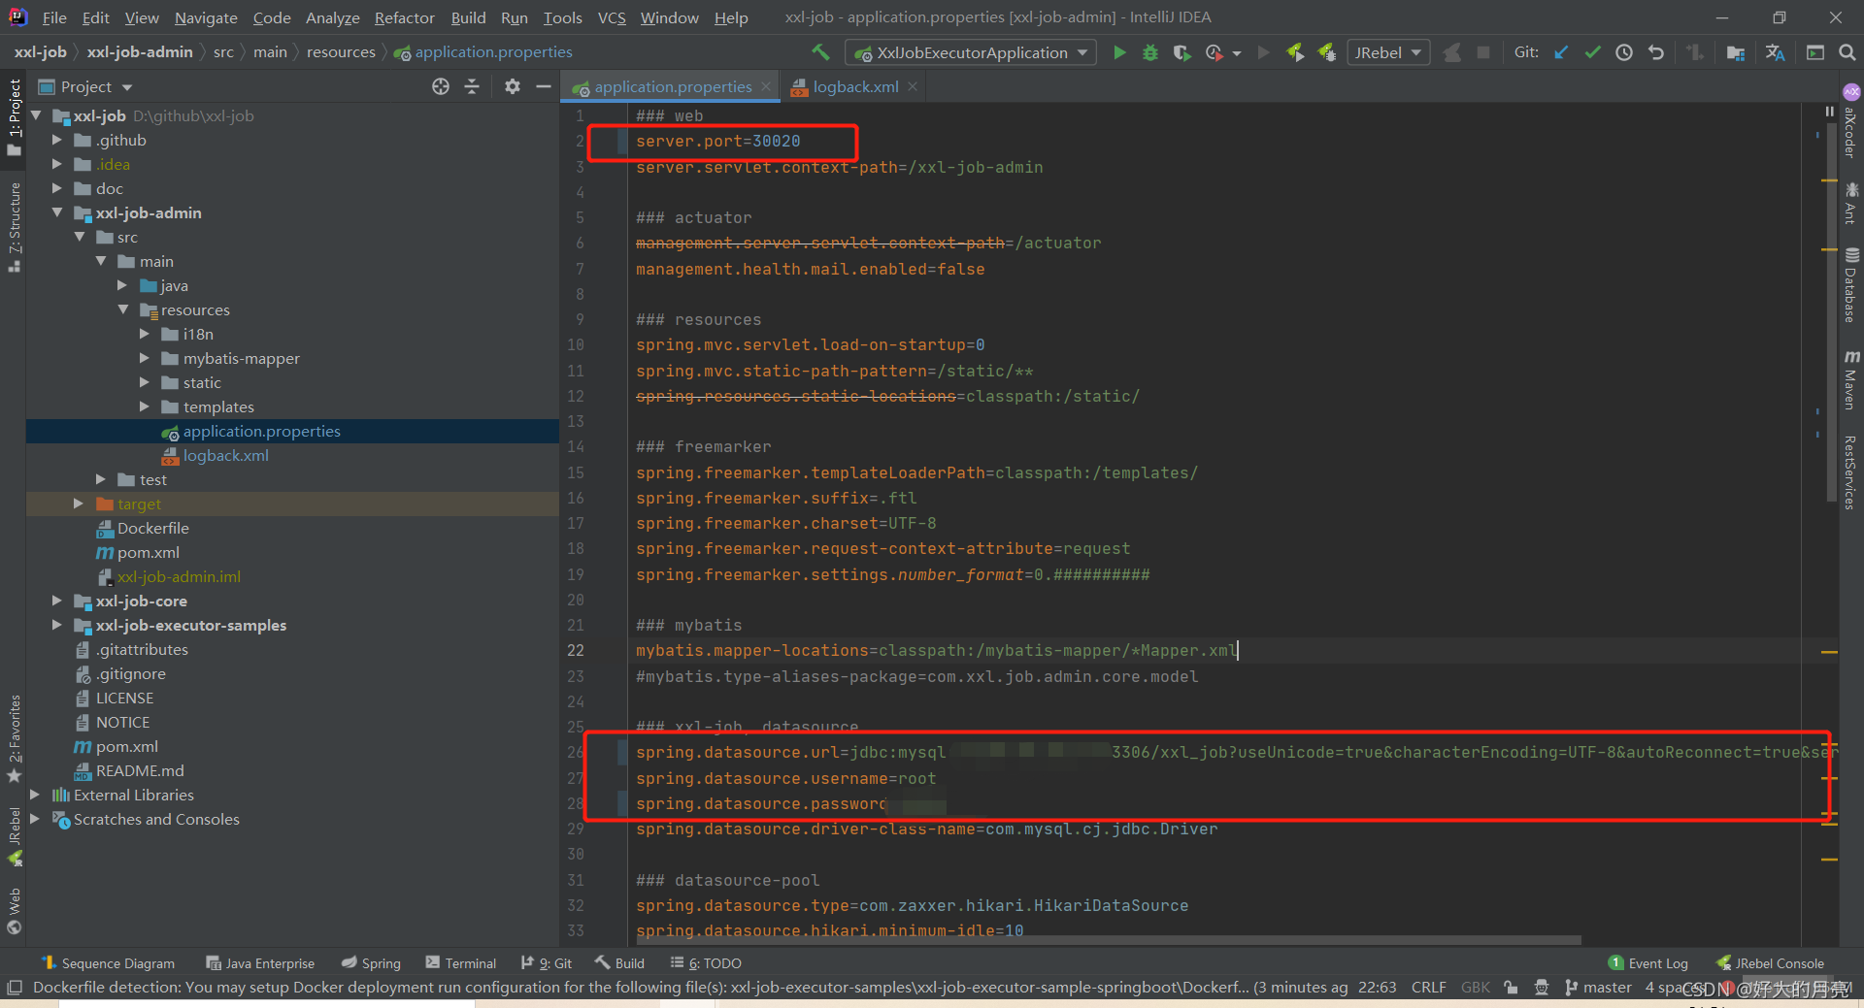The height and width of the screenshot is (1008, 1864).
Task: Expand the mybatis-mapper folder
Action: click(145, 358)
